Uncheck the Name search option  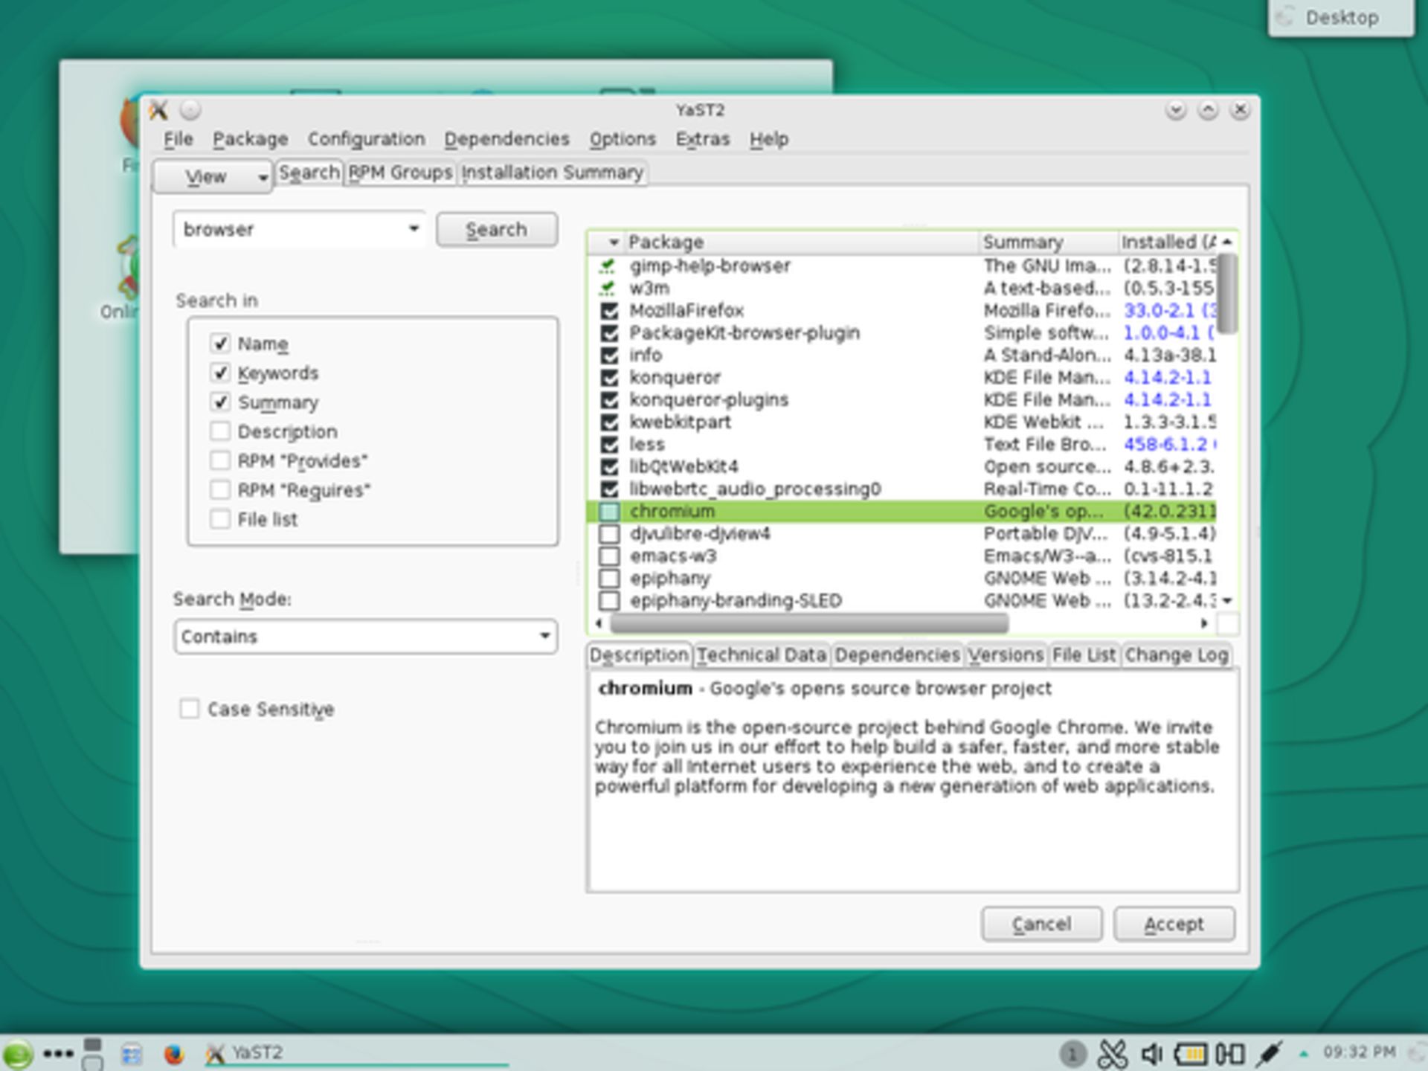click(220, 344)
